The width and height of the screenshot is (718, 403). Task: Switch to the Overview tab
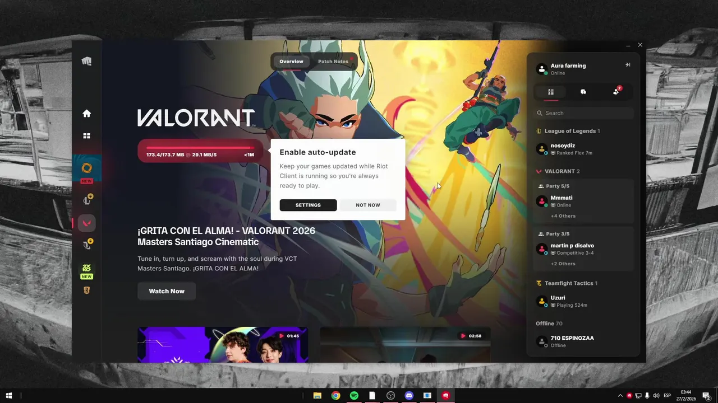(x=291, y=62)
